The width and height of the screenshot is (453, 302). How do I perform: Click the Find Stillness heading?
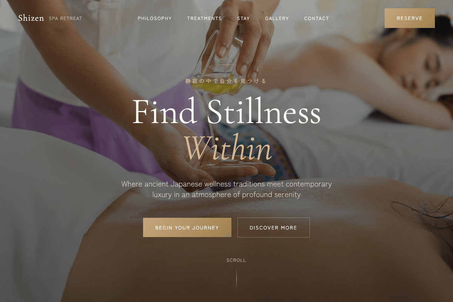point(226,112)
